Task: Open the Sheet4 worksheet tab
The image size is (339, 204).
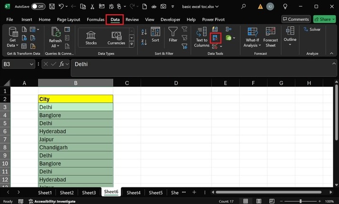Action: [133, 193]
